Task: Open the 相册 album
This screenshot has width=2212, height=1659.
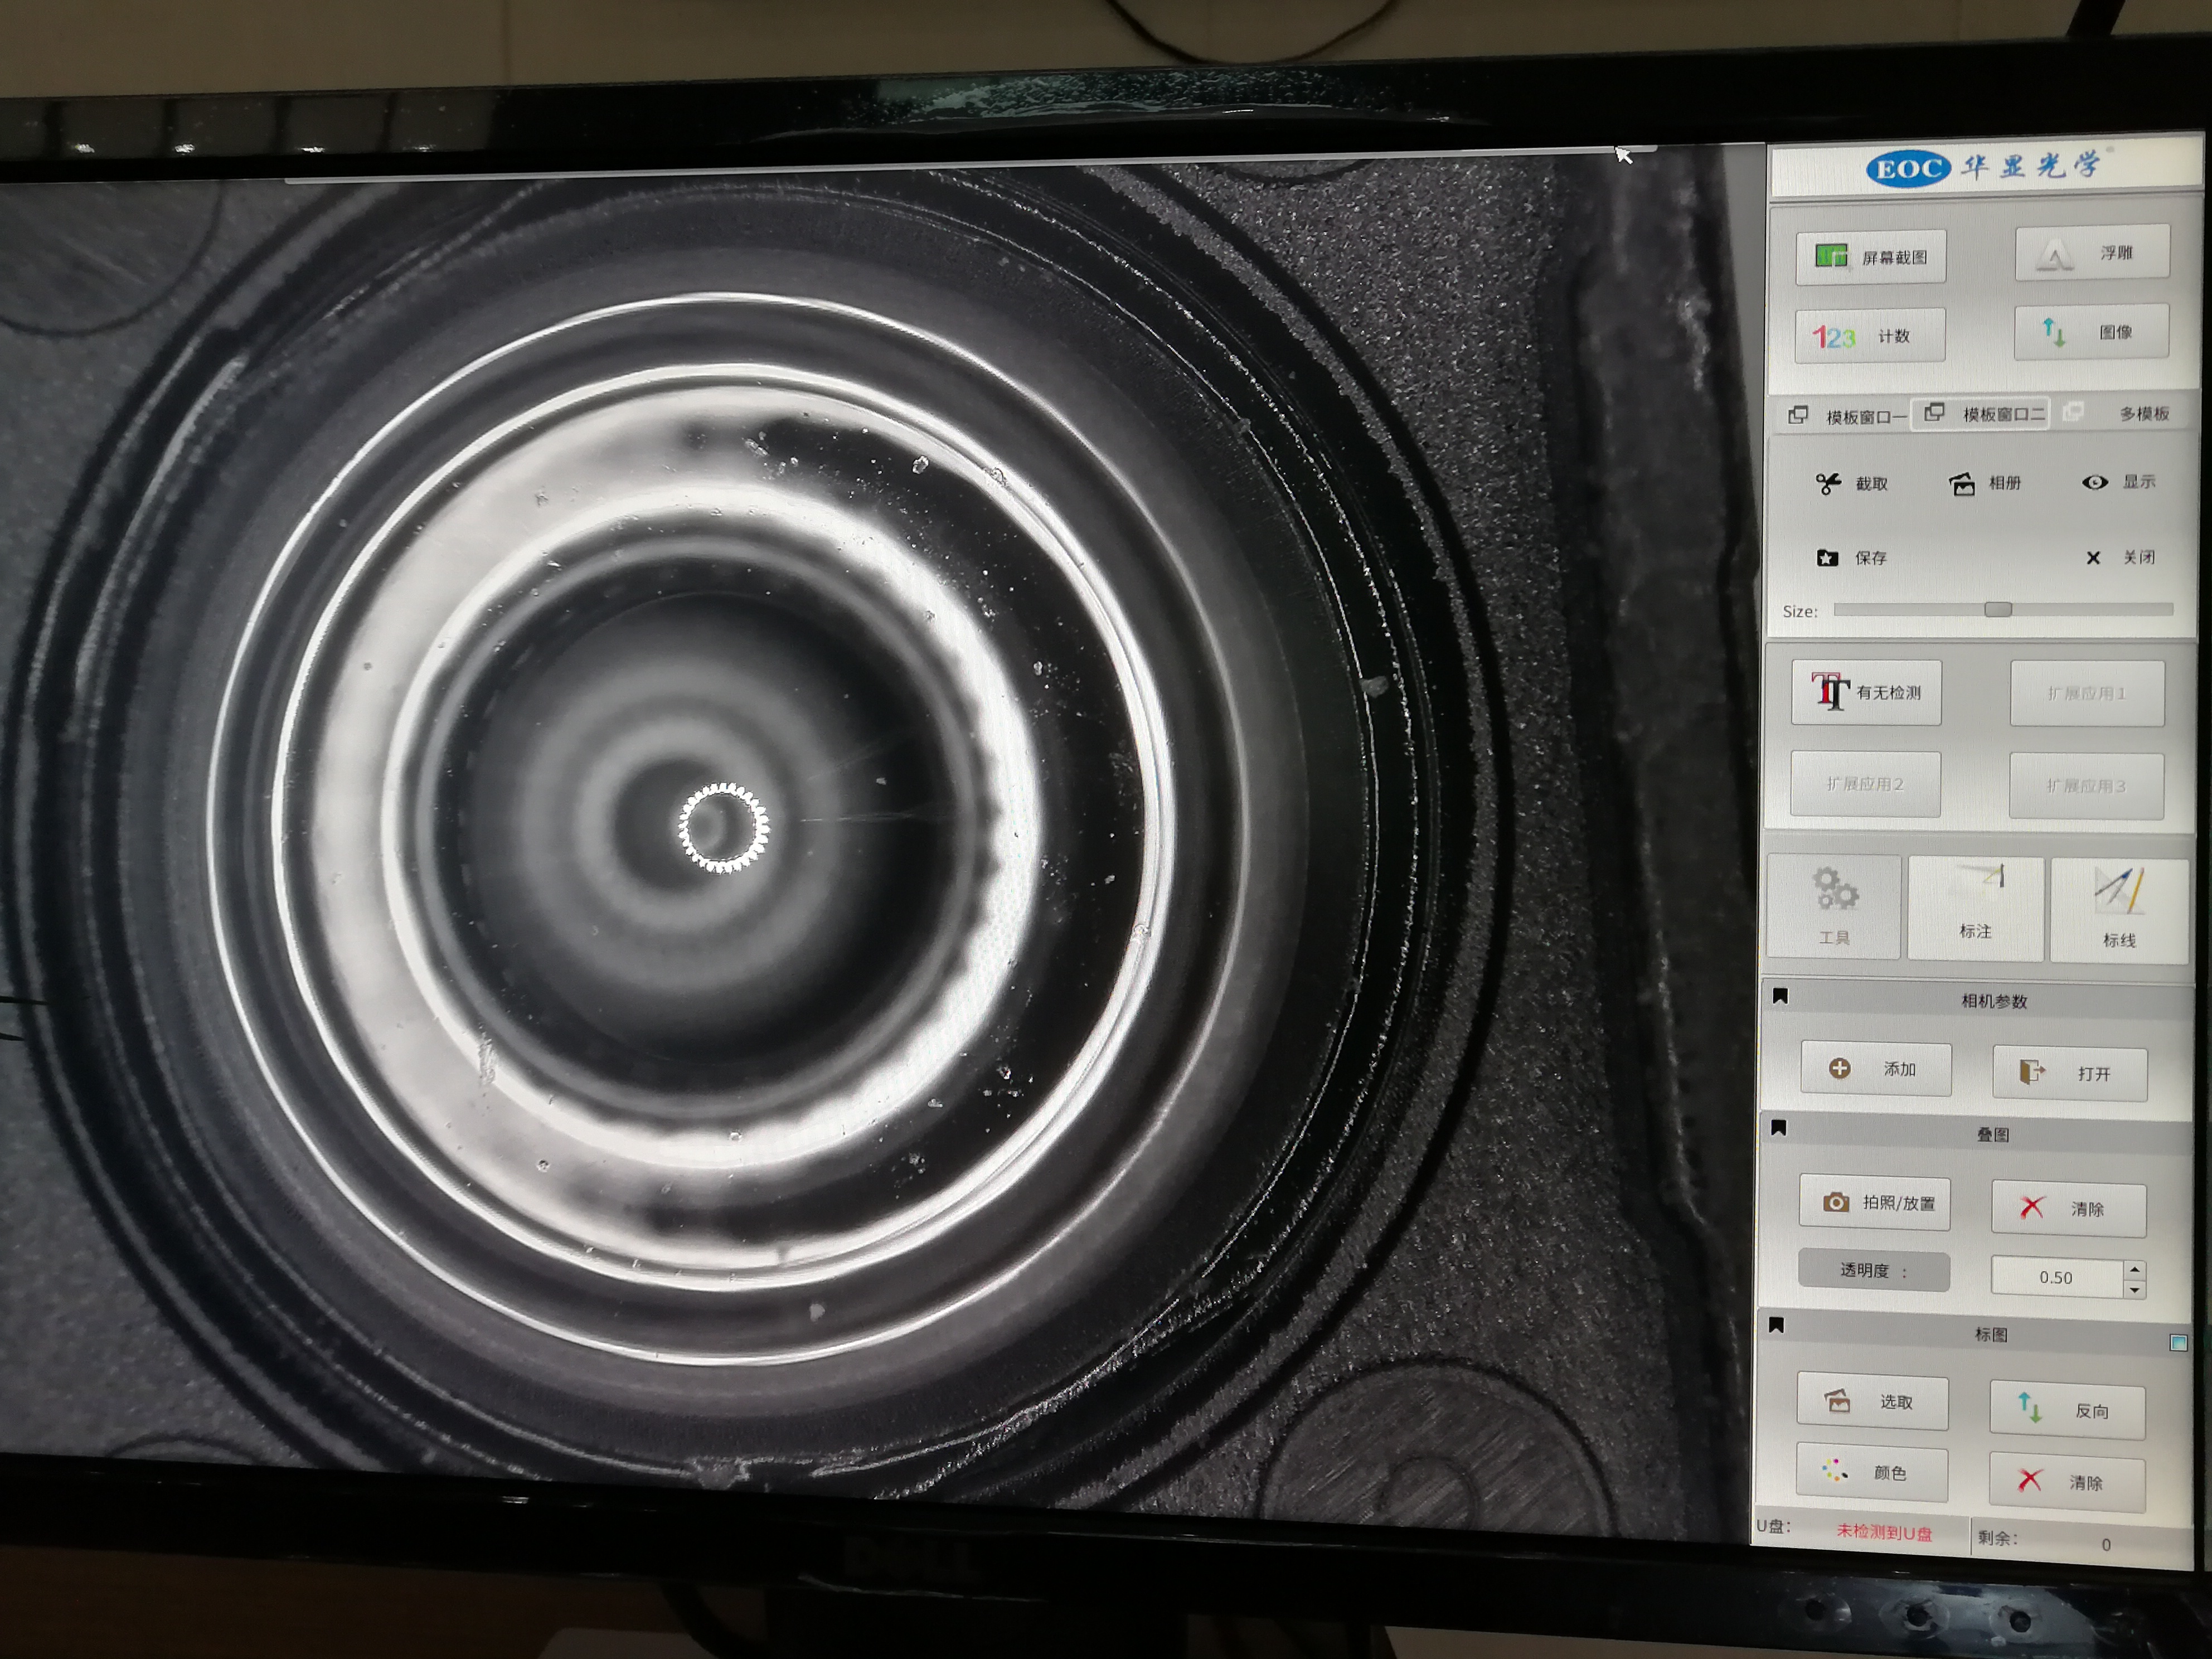Action: [1984, 484]
